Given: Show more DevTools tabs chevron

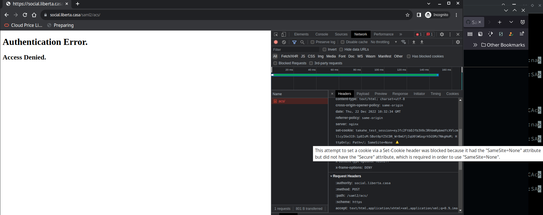Looking at the screenshot, I should tap(401, 34).
